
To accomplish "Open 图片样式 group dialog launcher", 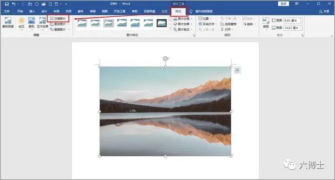I will (x=194, y=35).
